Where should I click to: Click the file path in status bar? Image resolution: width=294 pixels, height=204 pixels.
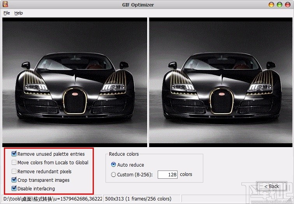tap(53, 199)
